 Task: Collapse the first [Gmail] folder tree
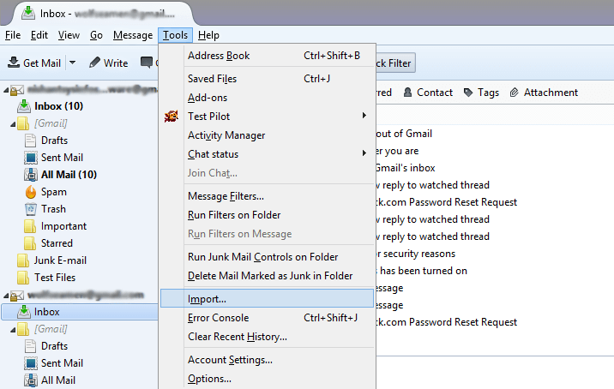pyautogui.click(x=13, y=124)
